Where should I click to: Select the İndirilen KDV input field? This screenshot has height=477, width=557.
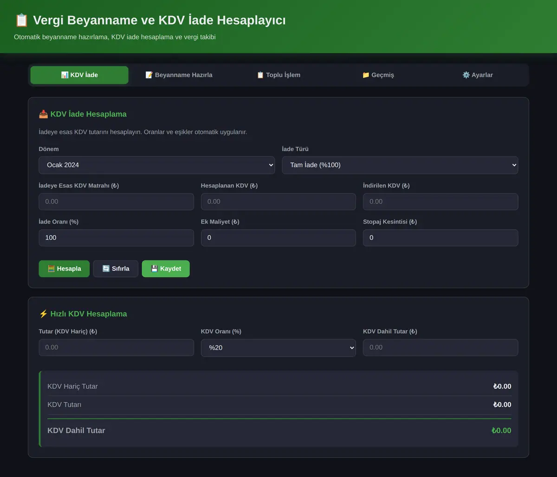(440, 202)
